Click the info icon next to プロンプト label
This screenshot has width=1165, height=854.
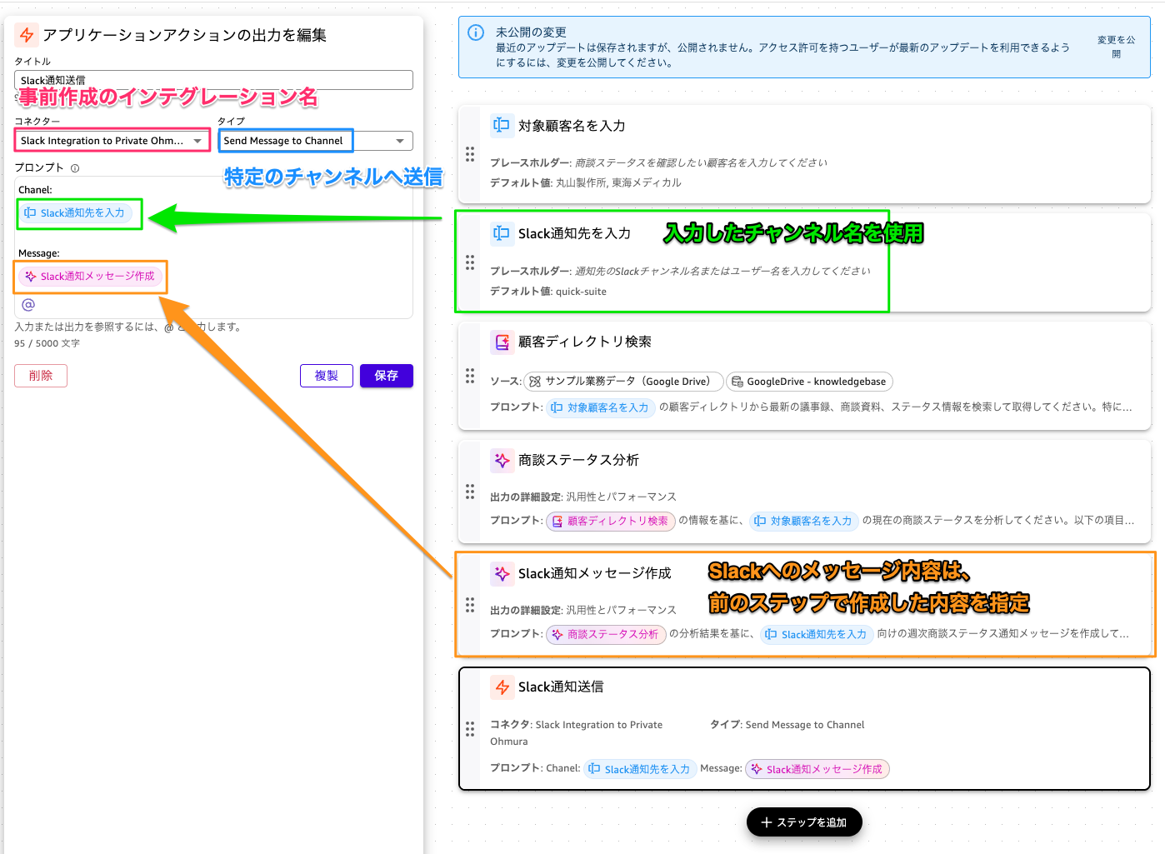[75, 167]
